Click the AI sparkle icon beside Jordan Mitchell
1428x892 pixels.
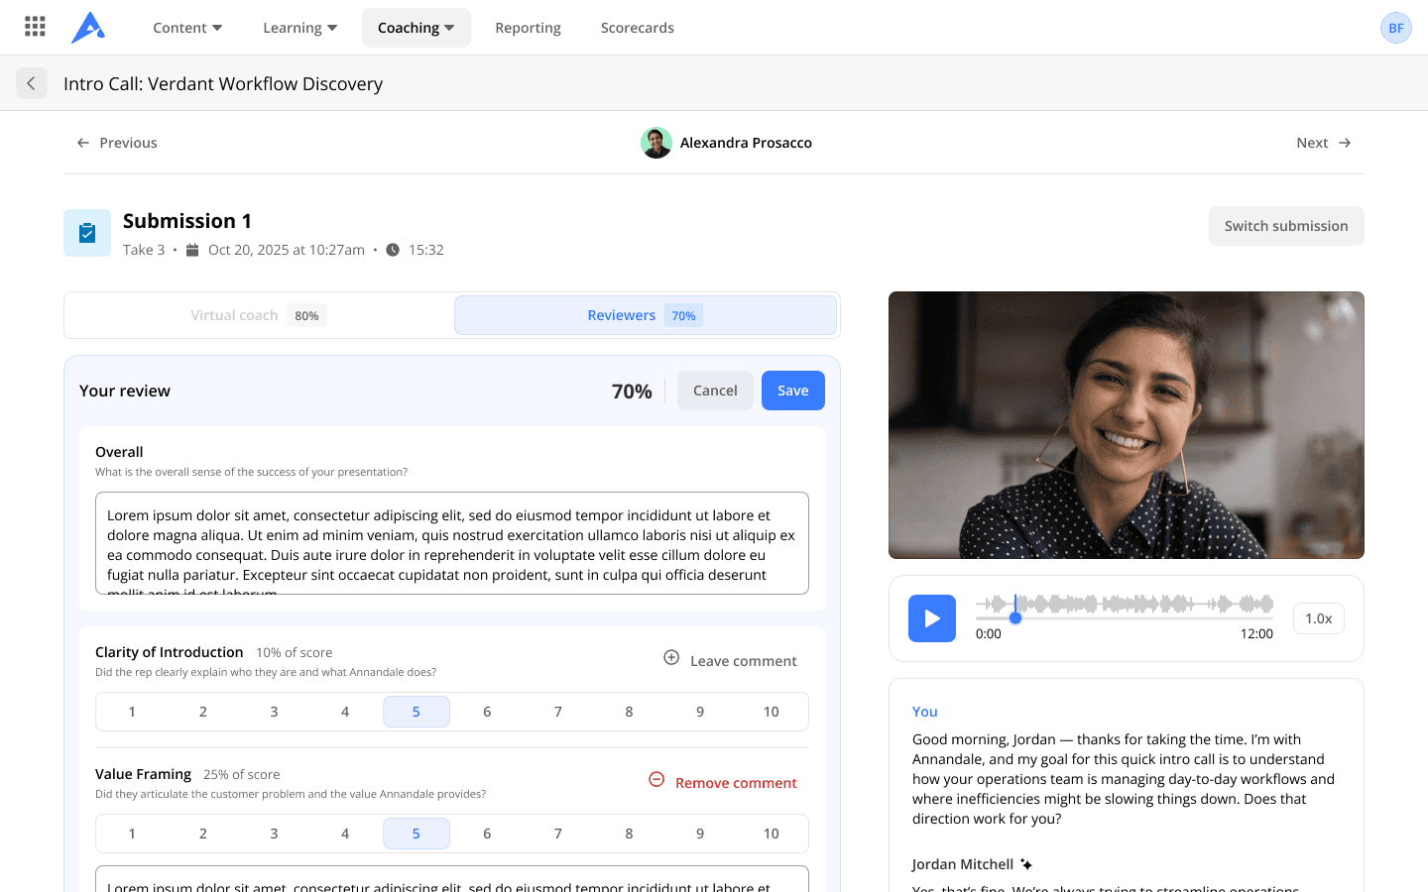click(1026, 864)
